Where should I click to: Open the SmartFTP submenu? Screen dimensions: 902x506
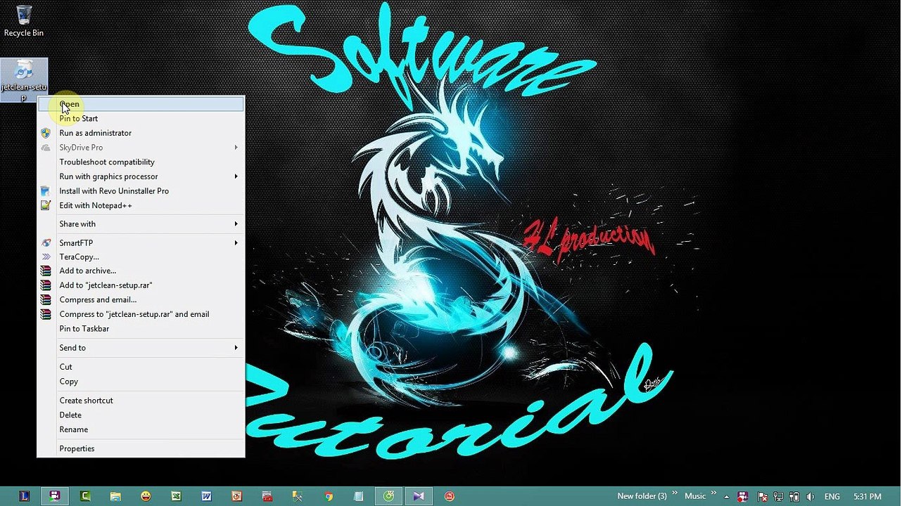coord(141,243)
